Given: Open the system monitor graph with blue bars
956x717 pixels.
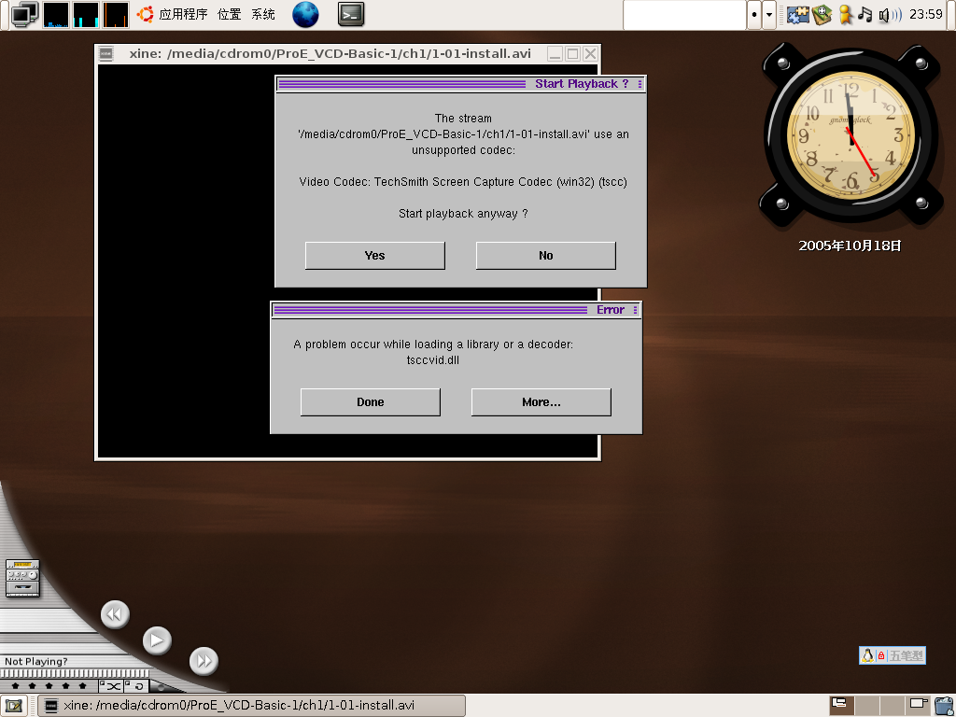Looking at the screenshot, I should click(55, 15).
